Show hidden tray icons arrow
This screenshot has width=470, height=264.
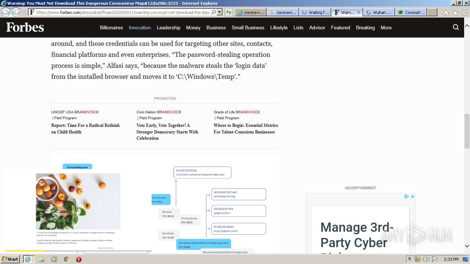[x=409, y=259]
